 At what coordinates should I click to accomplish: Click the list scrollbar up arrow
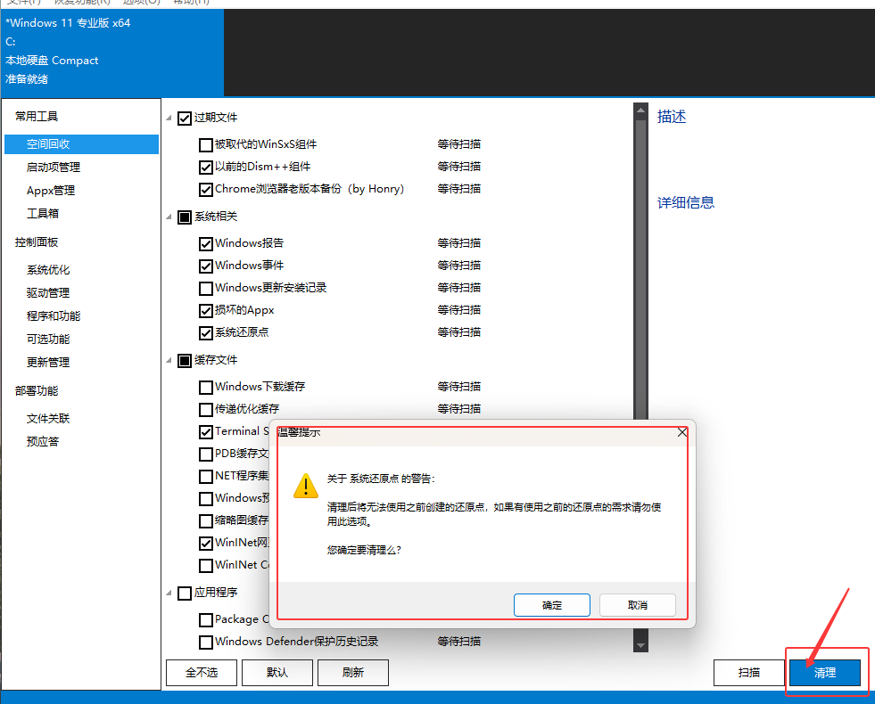tap(640, 111)
